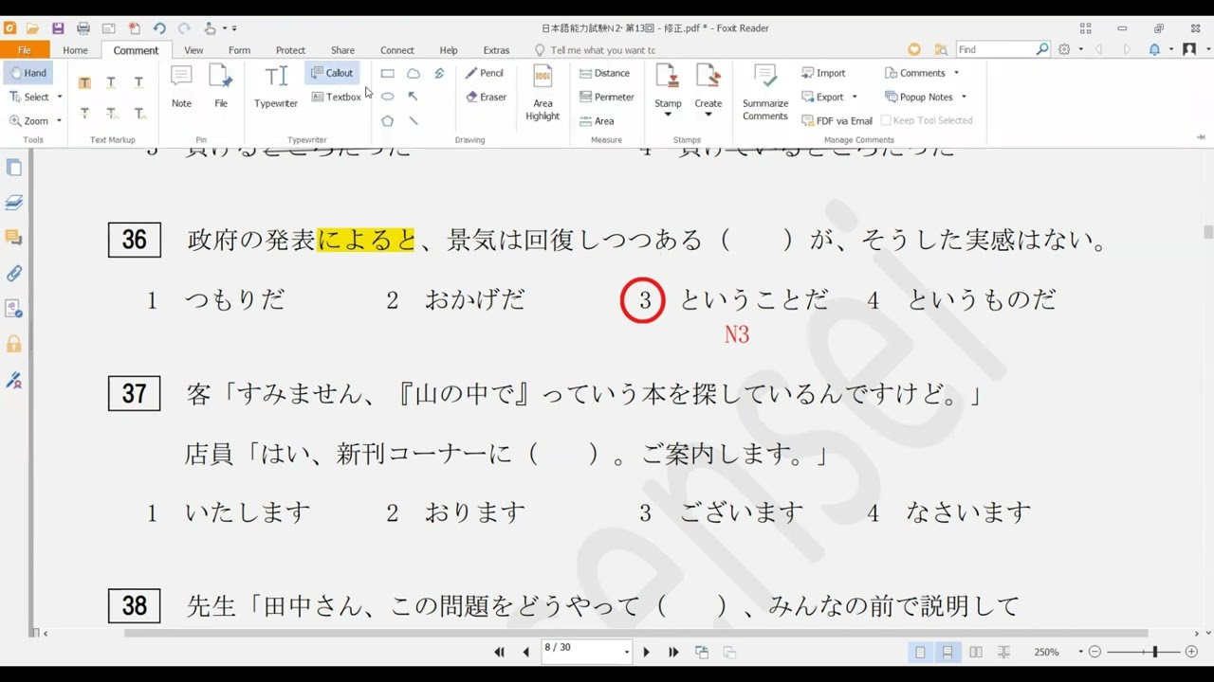This screenshot has width=1214, height=682.
Task: Click the horizontal scrollbar
Action: (635, 633)
